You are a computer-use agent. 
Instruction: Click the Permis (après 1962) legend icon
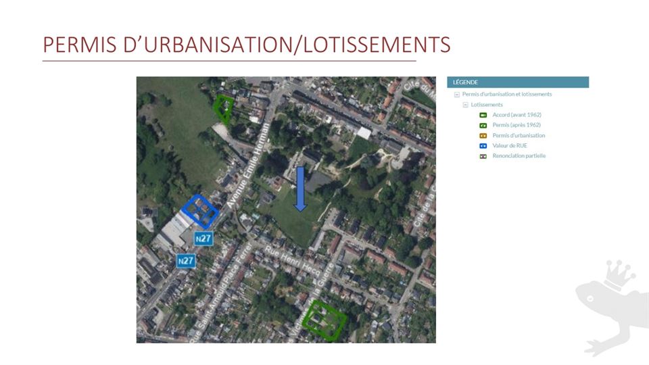483,125
